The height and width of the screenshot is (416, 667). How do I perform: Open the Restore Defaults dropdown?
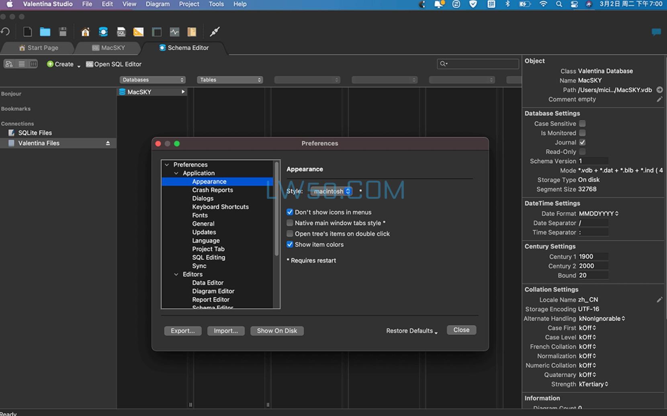pyautogui.click(x=412, y=331)
